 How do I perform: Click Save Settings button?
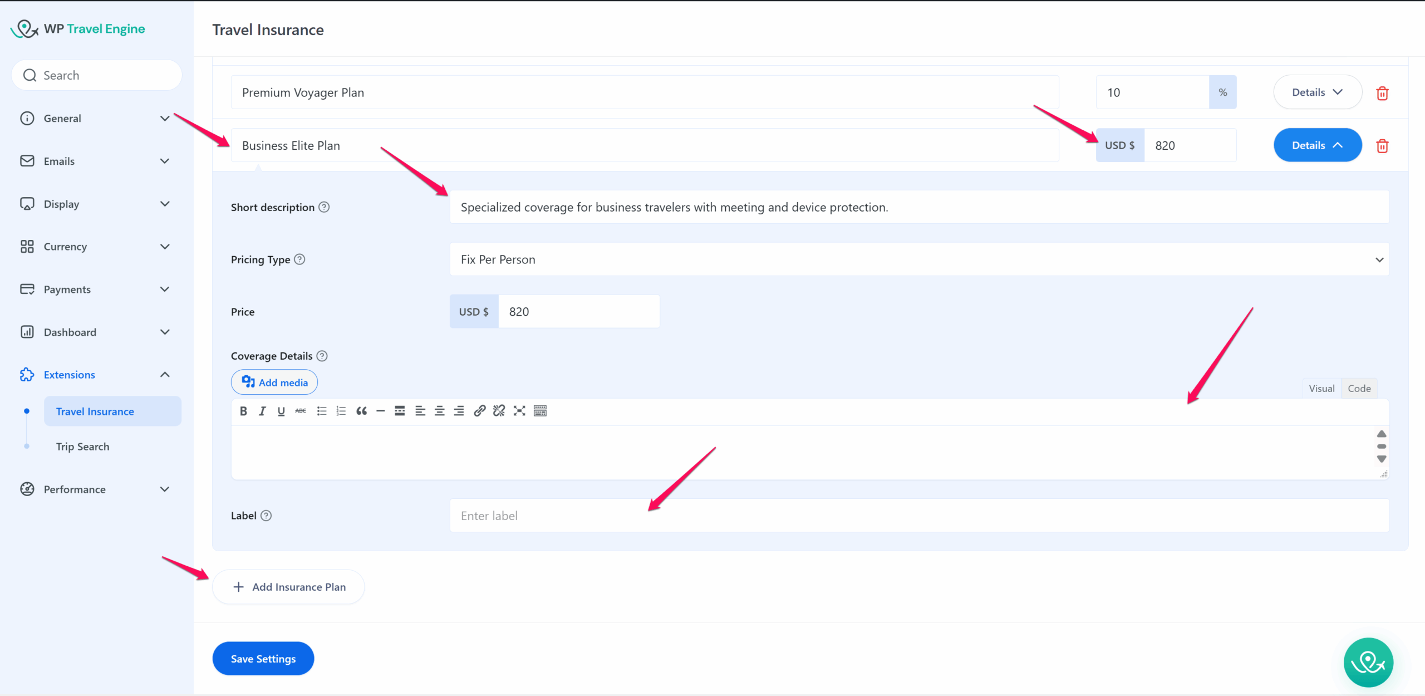263,659
